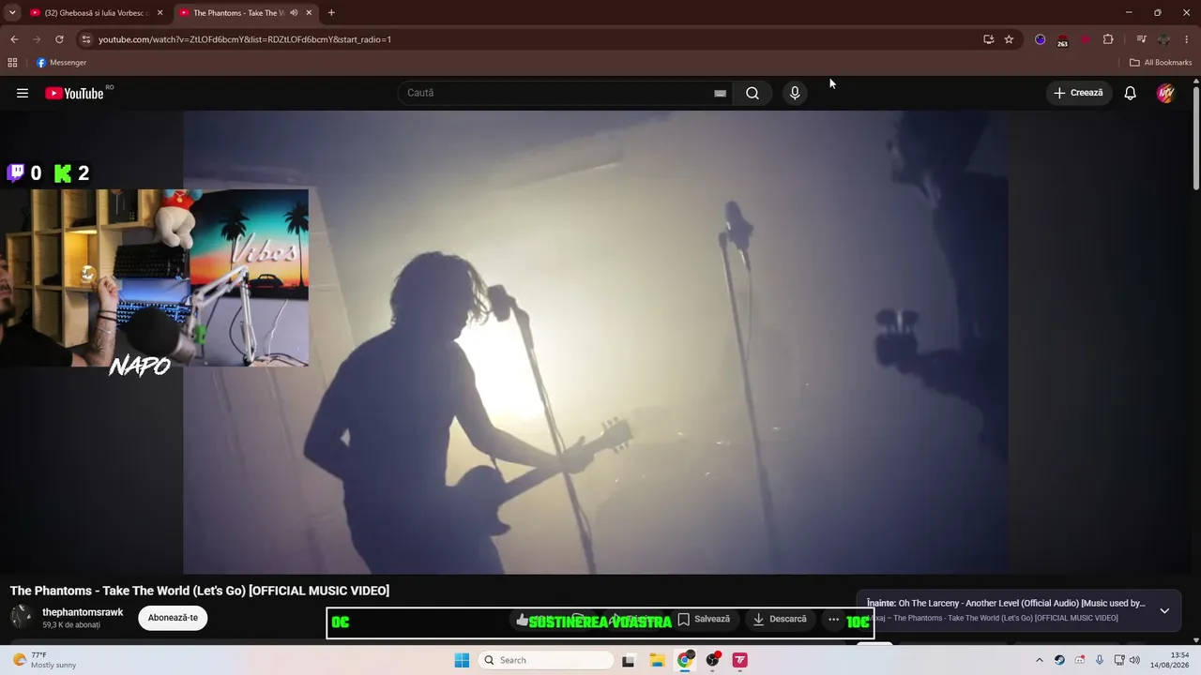Click the youtube.com address bar URL
1201x675 pixels.
245,39
